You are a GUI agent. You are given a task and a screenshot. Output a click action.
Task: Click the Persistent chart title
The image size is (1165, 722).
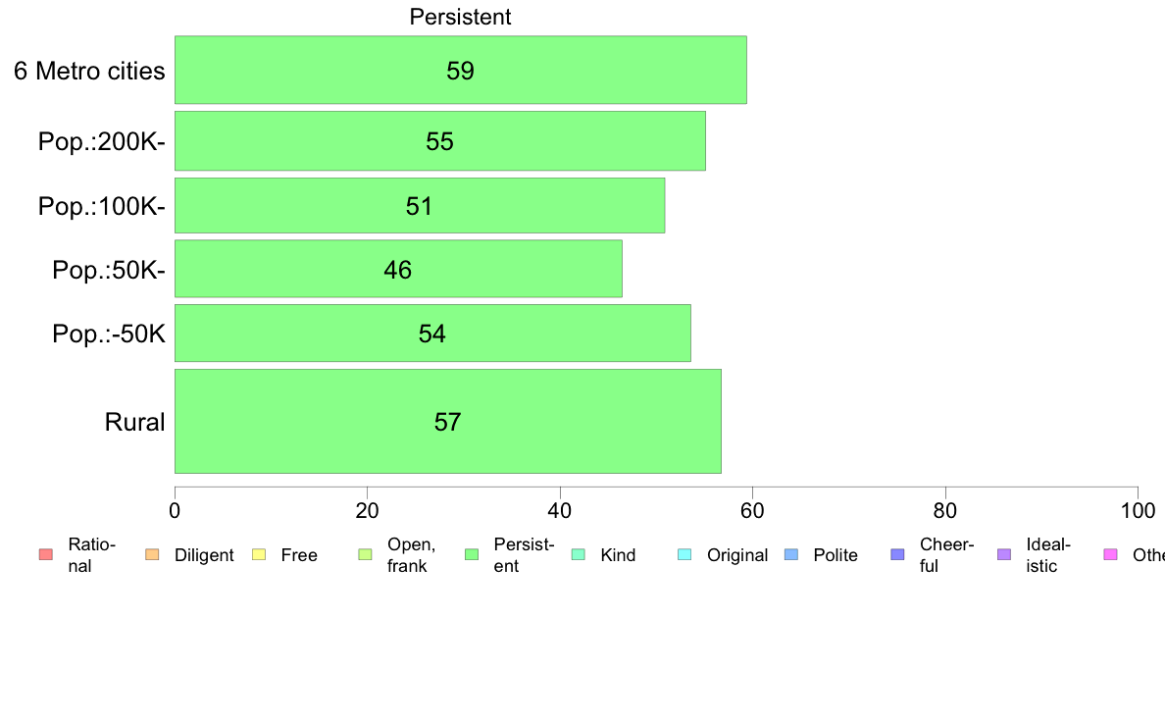click(x=460, y=17)
